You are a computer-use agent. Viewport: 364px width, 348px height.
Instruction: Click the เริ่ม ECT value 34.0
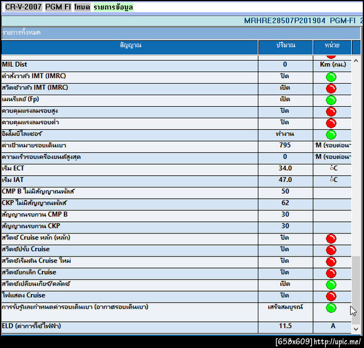[285, 168]
